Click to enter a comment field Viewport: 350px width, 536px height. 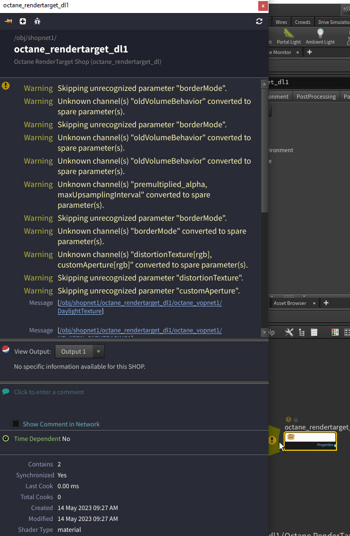(x=49, y=392)
